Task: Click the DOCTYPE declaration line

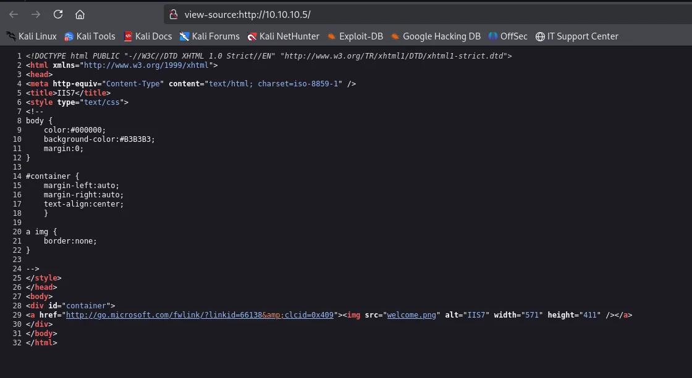Action: click(x=269, y=56)
